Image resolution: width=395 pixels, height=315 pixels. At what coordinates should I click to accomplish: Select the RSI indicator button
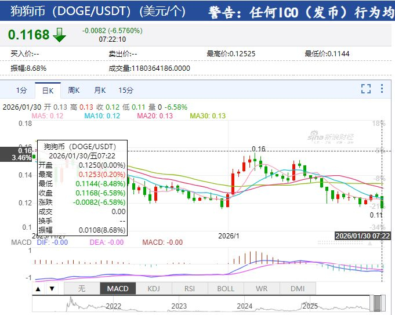pos(190,288)
